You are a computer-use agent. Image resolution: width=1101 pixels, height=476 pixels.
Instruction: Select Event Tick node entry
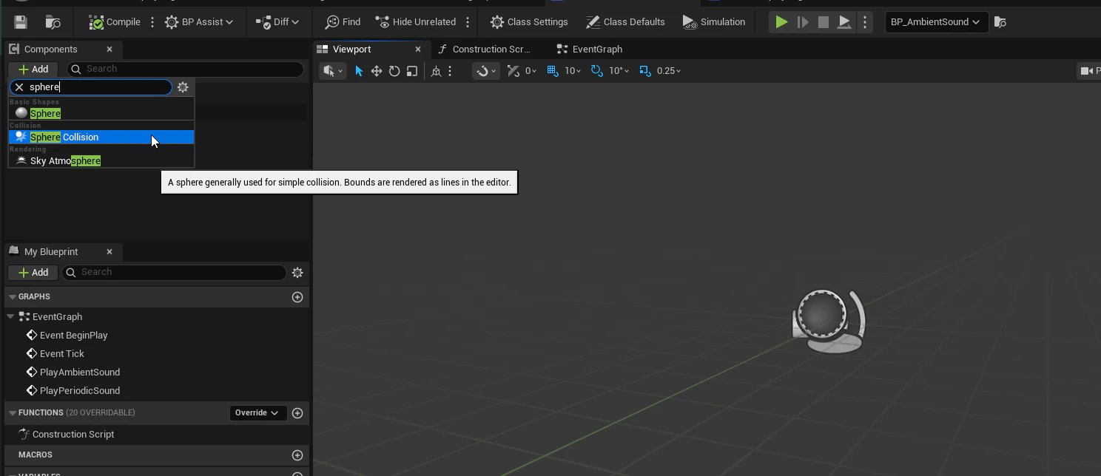pos(62,353)
